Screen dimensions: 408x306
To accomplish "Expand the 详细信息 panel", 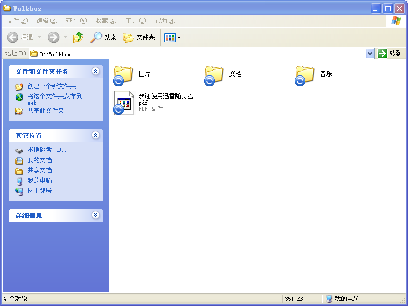I will [x=96, y=215].
